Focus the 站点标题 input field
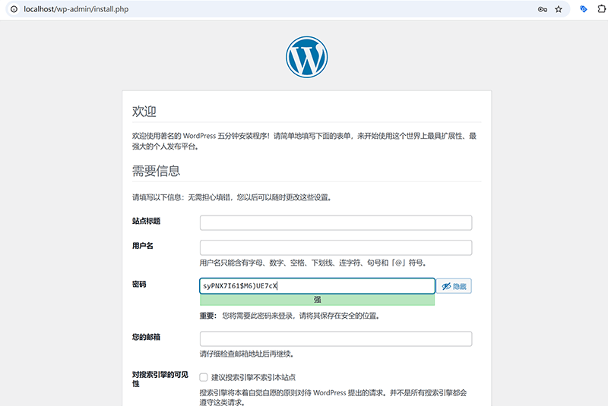 (x=336, y=222)
